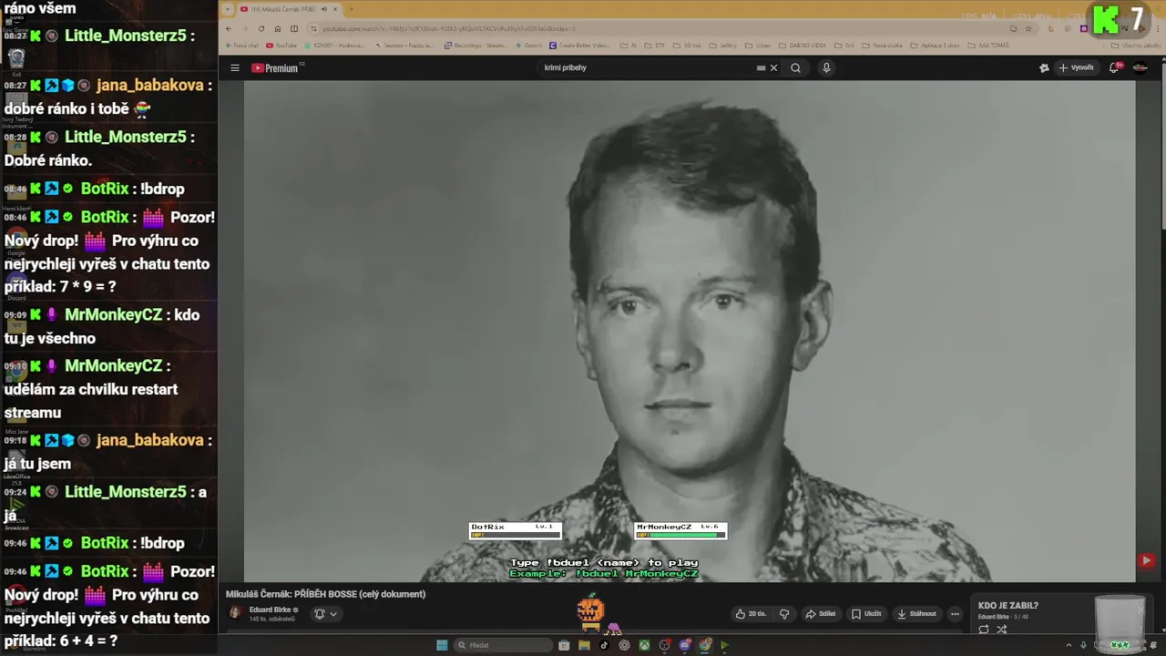
Task: Toggle playlist loop in 'KDO JE ZABIL?'
Action: coord(984,630)
